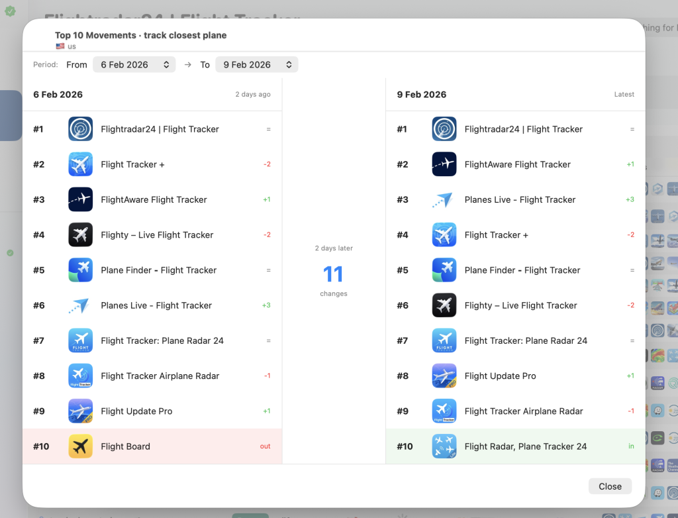Click Flight Tracker + icon in 9 Feb list
The height and width of the screenshot is (518, 678).
click(x=444, y=234)
